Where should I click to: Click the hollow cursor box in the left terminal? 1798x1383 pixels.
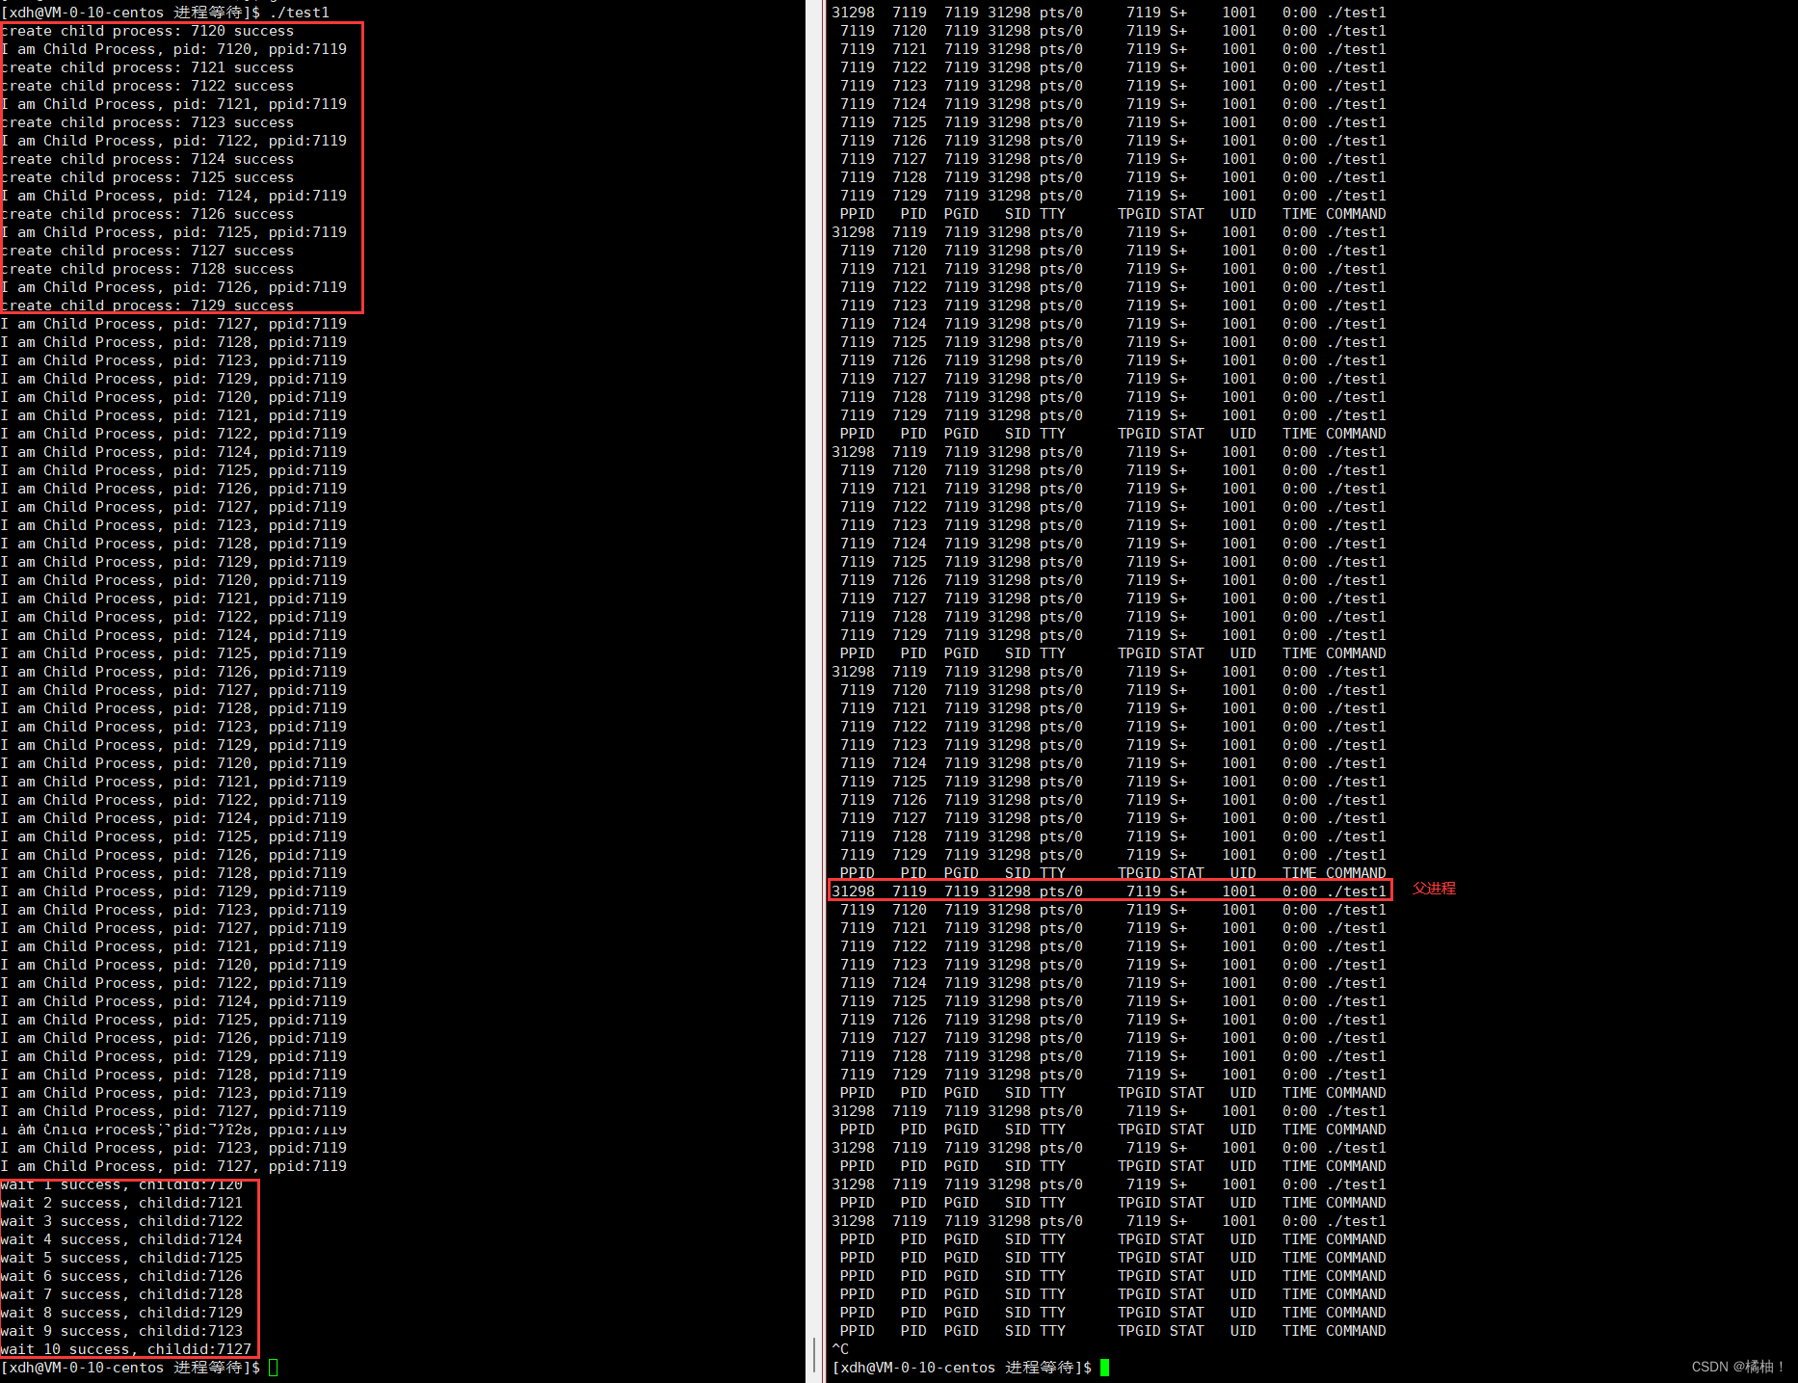coord(274,1368)
